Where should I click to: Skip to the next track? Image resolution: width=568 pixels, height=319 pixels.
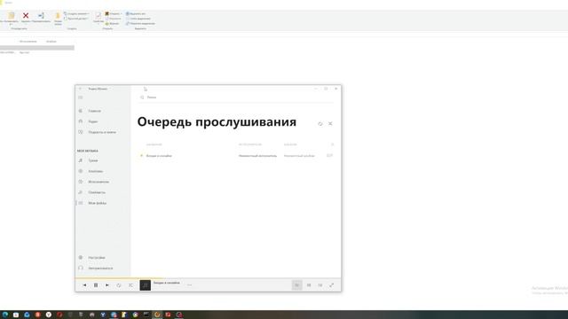(x=107, y=285)
